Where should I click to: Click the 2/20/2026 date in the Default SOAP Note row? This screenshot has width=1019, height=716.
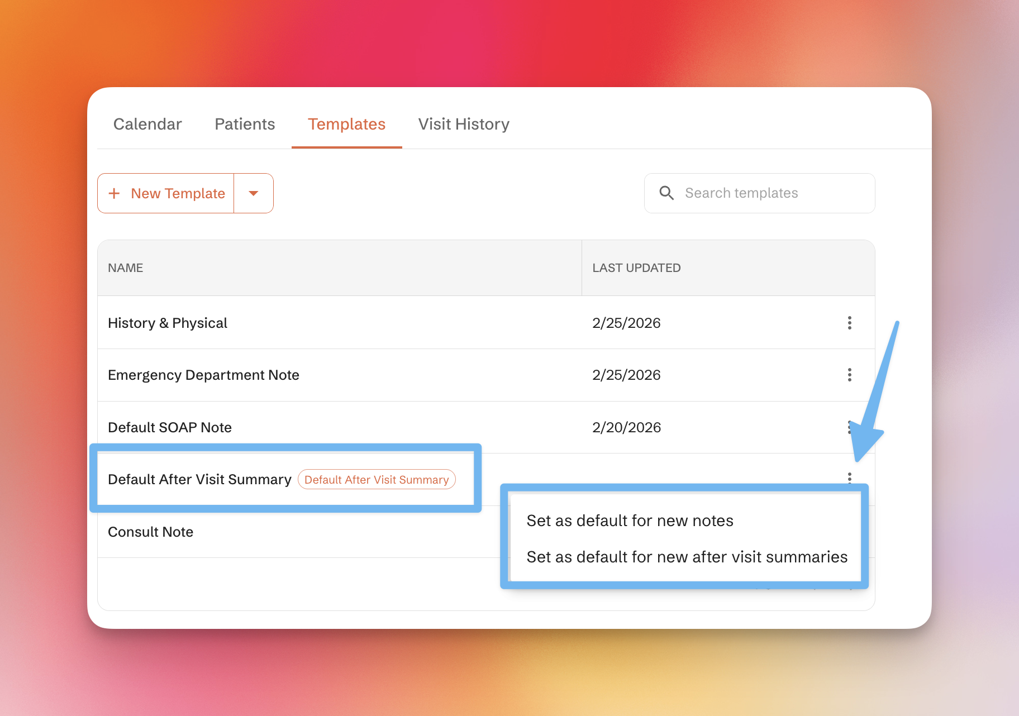coord(626,427)
